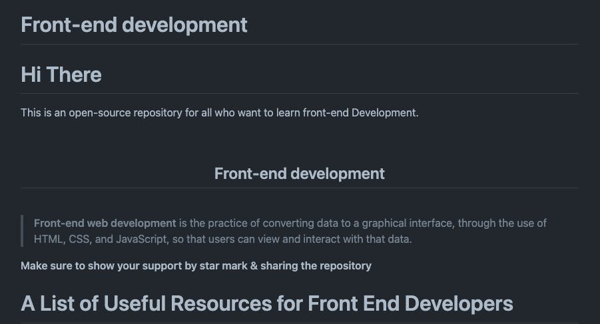Click the Make sure to show support line
The height and width of the screenshot is (324, 600).
pos(196,265)
